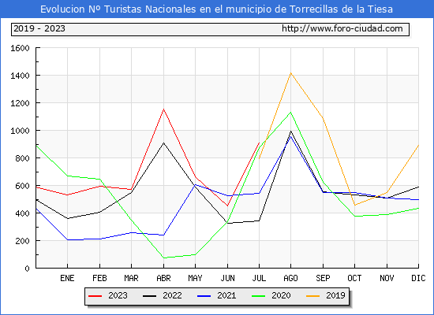Click the ENE month axis label
The width and height of the screenshot is (434, 315).
pyautogui.click(x=67, y=278)
